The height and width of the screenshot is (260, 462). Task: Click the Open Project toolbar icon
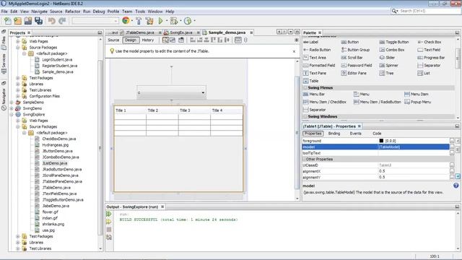tap(28, 21)
